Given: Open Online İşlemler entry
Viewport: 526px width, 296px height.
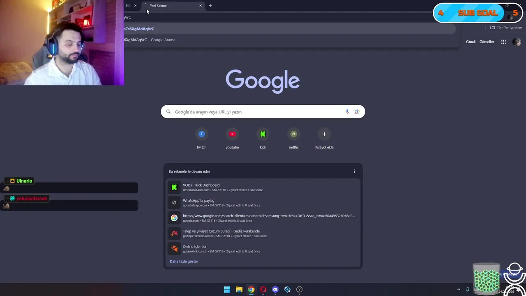Looking at the screenshot, I should point(263,249).
